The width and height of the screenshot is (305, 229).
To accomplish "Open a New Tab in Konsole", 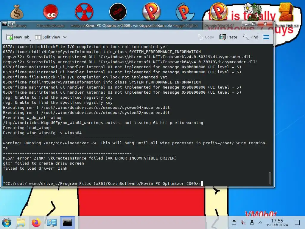I will 18,37.
